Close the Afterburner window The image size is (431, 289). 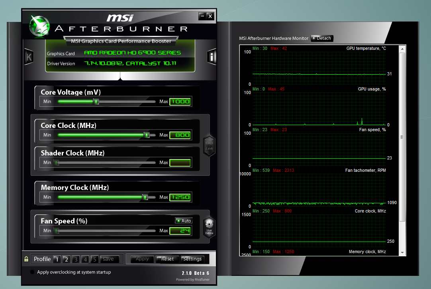pos(210,16)
